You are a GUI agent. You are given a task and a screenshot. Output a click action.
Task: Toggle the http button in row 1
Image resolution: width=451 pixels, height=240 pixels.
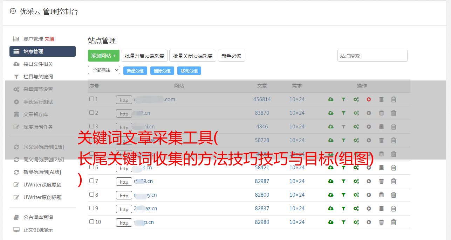[124, 100]
